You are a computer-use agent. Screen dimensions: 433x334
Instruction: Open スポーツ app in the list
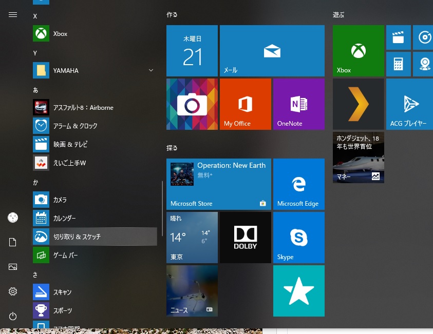coord(95,310)
